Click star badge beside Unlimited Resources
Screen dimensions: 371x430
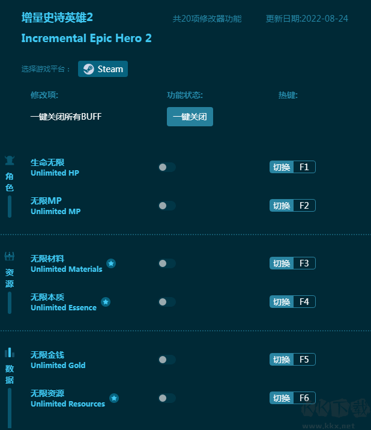coord(114,398)
